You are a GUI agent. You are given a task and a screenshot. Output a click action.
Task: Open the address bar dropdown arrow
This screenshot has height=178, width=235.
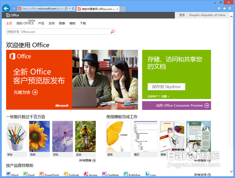coord(70,8)
